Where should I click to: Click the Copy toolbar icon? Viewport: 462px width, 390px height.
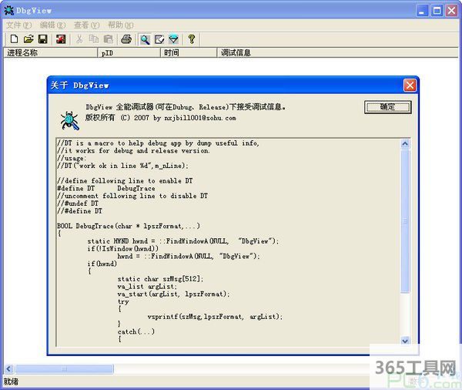(x=93, y=39)
